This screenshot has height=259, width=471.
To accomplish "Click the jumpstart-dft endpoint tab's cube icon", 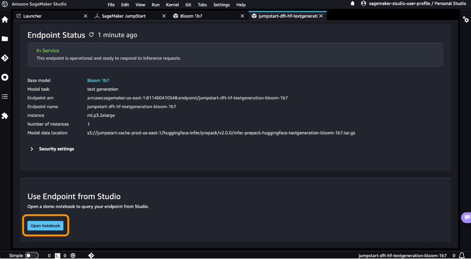I will [x=254, y=16].
